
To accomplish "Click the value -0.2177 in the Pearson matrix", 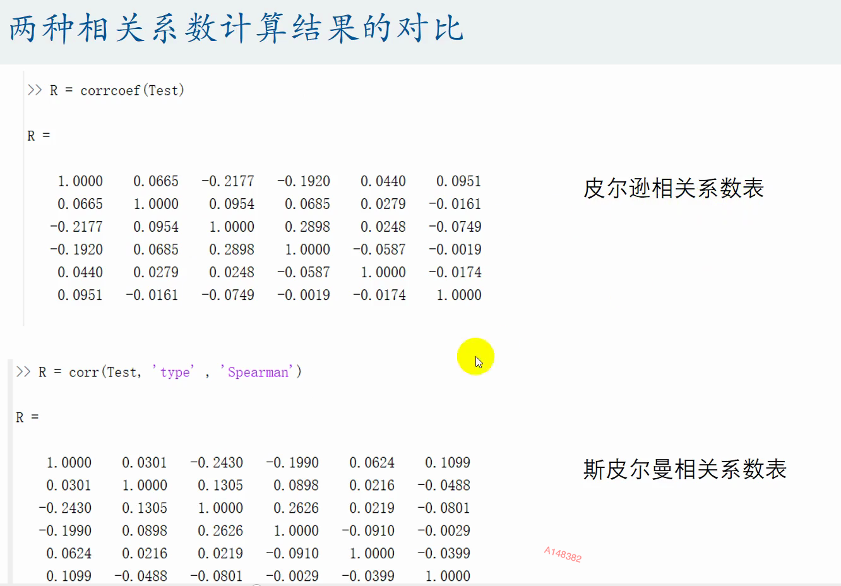I will click(229, 181).
